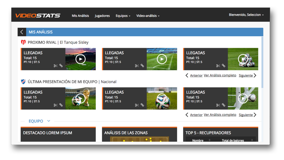Sort by Nombre column arrows
The height and width of the screenshot is (160, 284).
(x=210, y=140)
